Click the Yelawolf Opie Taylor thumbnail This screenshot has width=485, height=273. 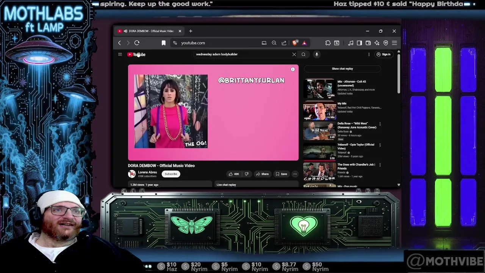click(x=319, y=152)
